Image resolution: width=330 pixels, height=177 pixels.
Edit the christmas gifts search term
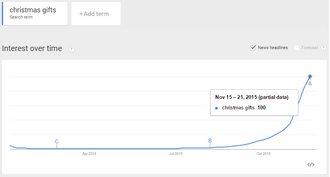click(35, 14)
